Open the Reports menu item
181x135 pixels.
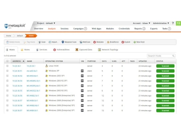click(x=140, y=29)
